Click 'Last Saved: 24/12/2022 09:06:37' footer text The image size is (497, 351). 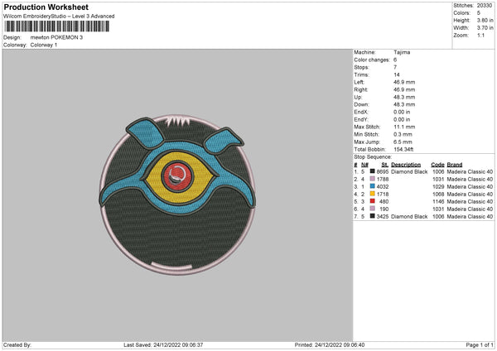coord(163,344)
